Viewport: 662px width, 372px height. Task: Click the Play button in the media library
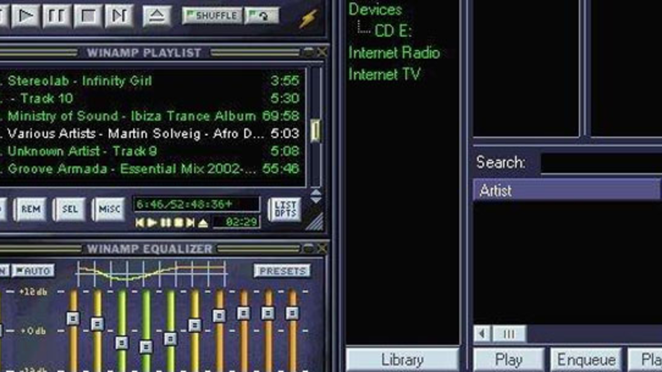point(508,360)
